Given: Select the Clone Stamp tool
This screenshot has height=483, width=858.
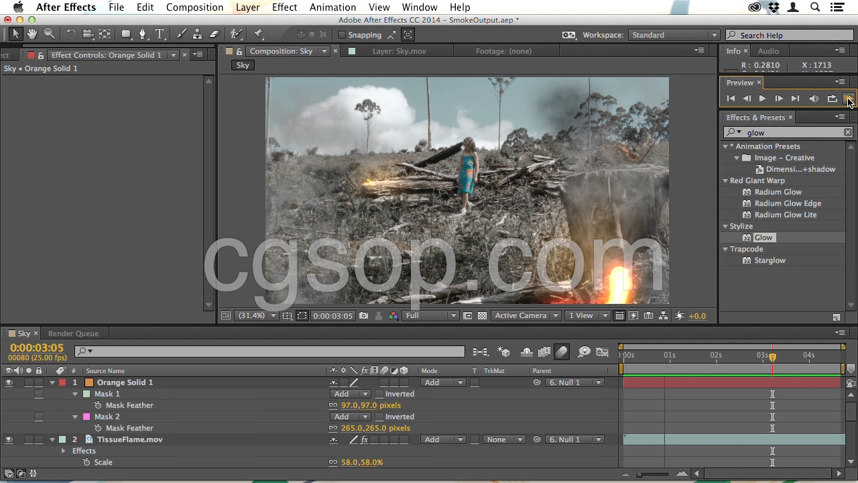Looking at the screenshot, I should click(197, 34).
